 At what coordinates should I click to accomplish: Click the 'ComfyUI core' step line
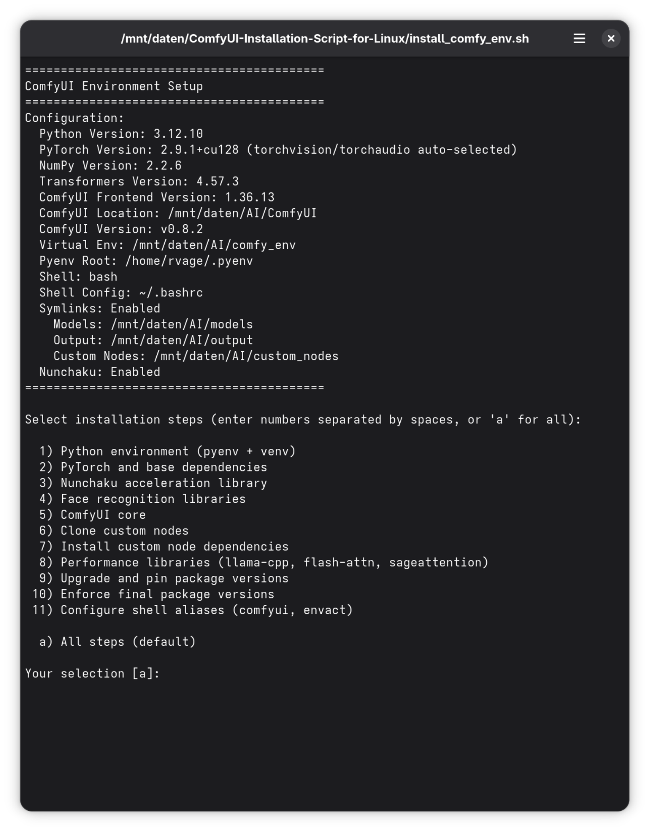point(92,515)
